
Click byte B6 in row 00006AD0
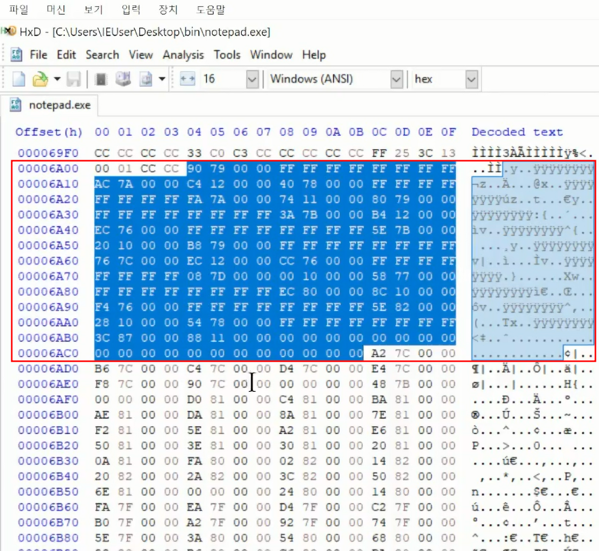(x=102, y=369)
